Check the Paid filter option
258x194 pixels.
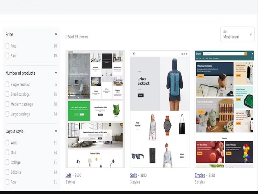[8, 56]
